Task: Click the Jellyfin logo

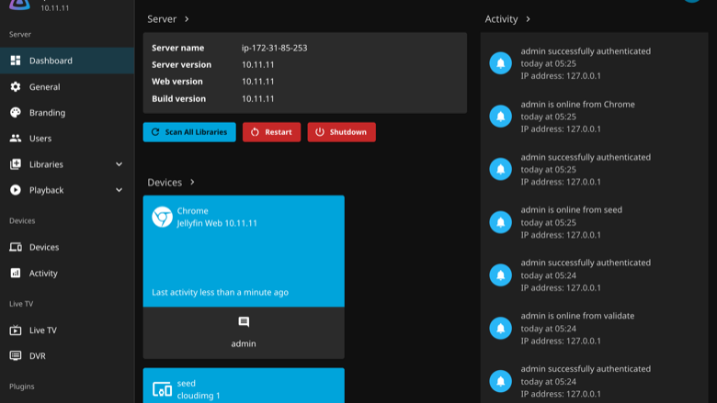Action: tap(19, 4)
